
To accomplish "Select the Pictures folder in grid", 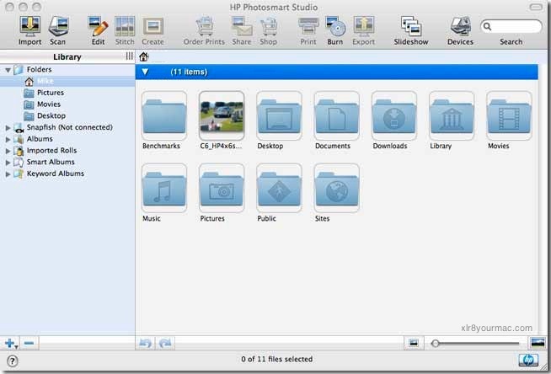I will 222,188.
